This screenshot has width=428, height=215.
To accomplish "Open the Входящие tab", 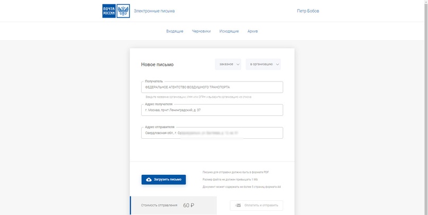I will click(x=174, y=31).
